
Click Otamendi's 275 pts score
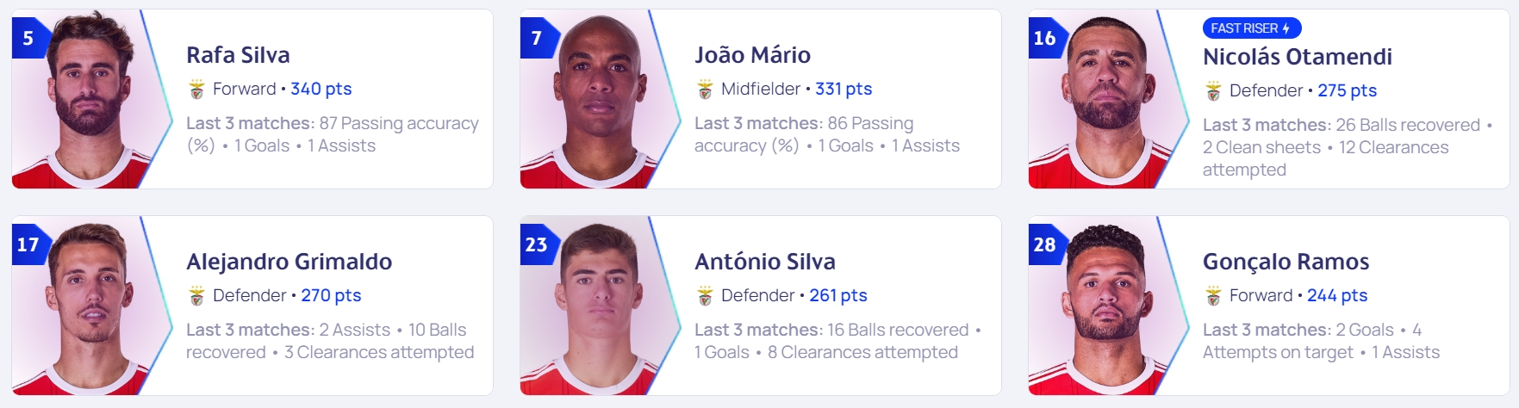tap(1347, 90)
